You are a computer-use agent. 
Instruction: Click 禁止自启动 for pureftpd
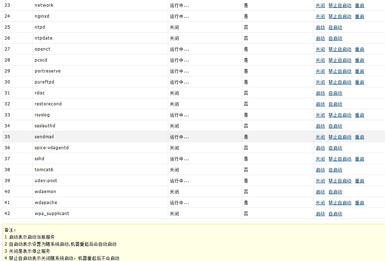[x=340, y=82]
